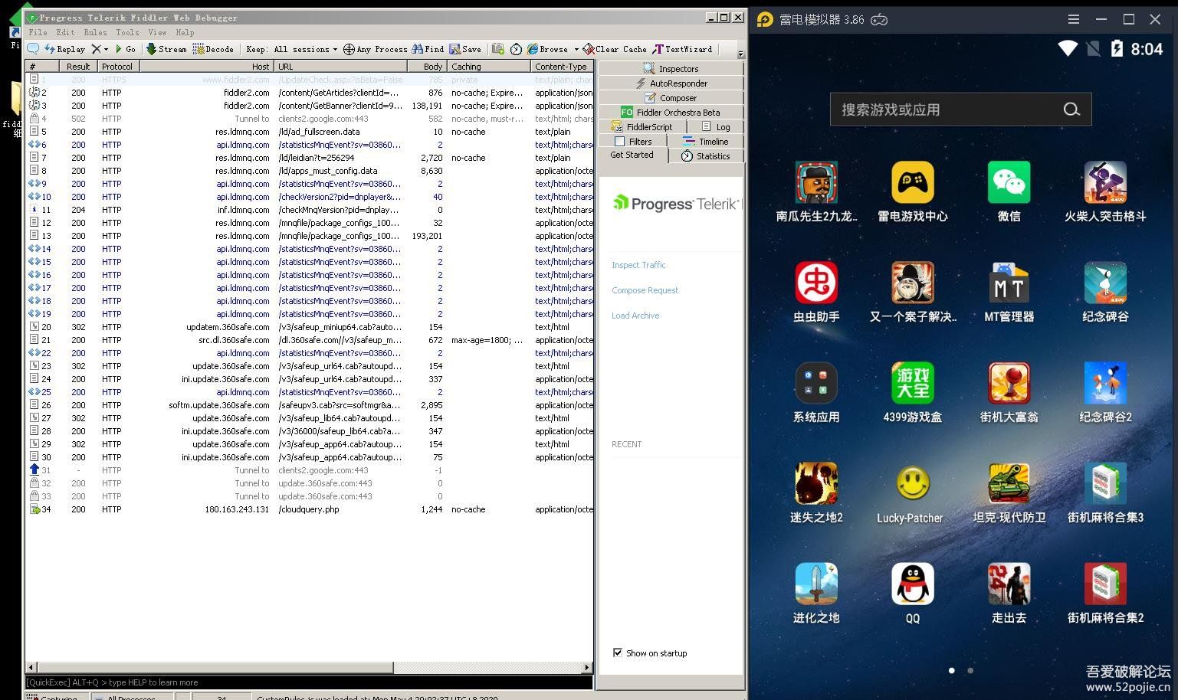This screenshot has height=700, width=1178.
Task: Open the View menu in Fiddler
Action: [x=157, y=32]
